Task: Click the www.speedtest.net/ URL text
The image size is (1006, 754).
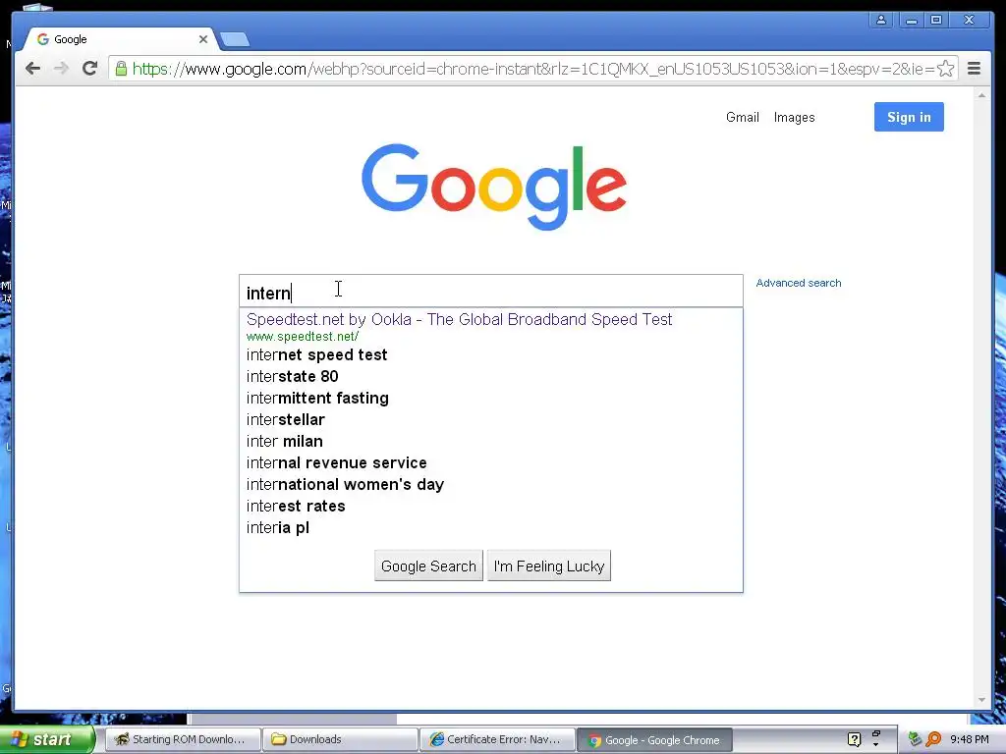Action: tap(303, 337)
